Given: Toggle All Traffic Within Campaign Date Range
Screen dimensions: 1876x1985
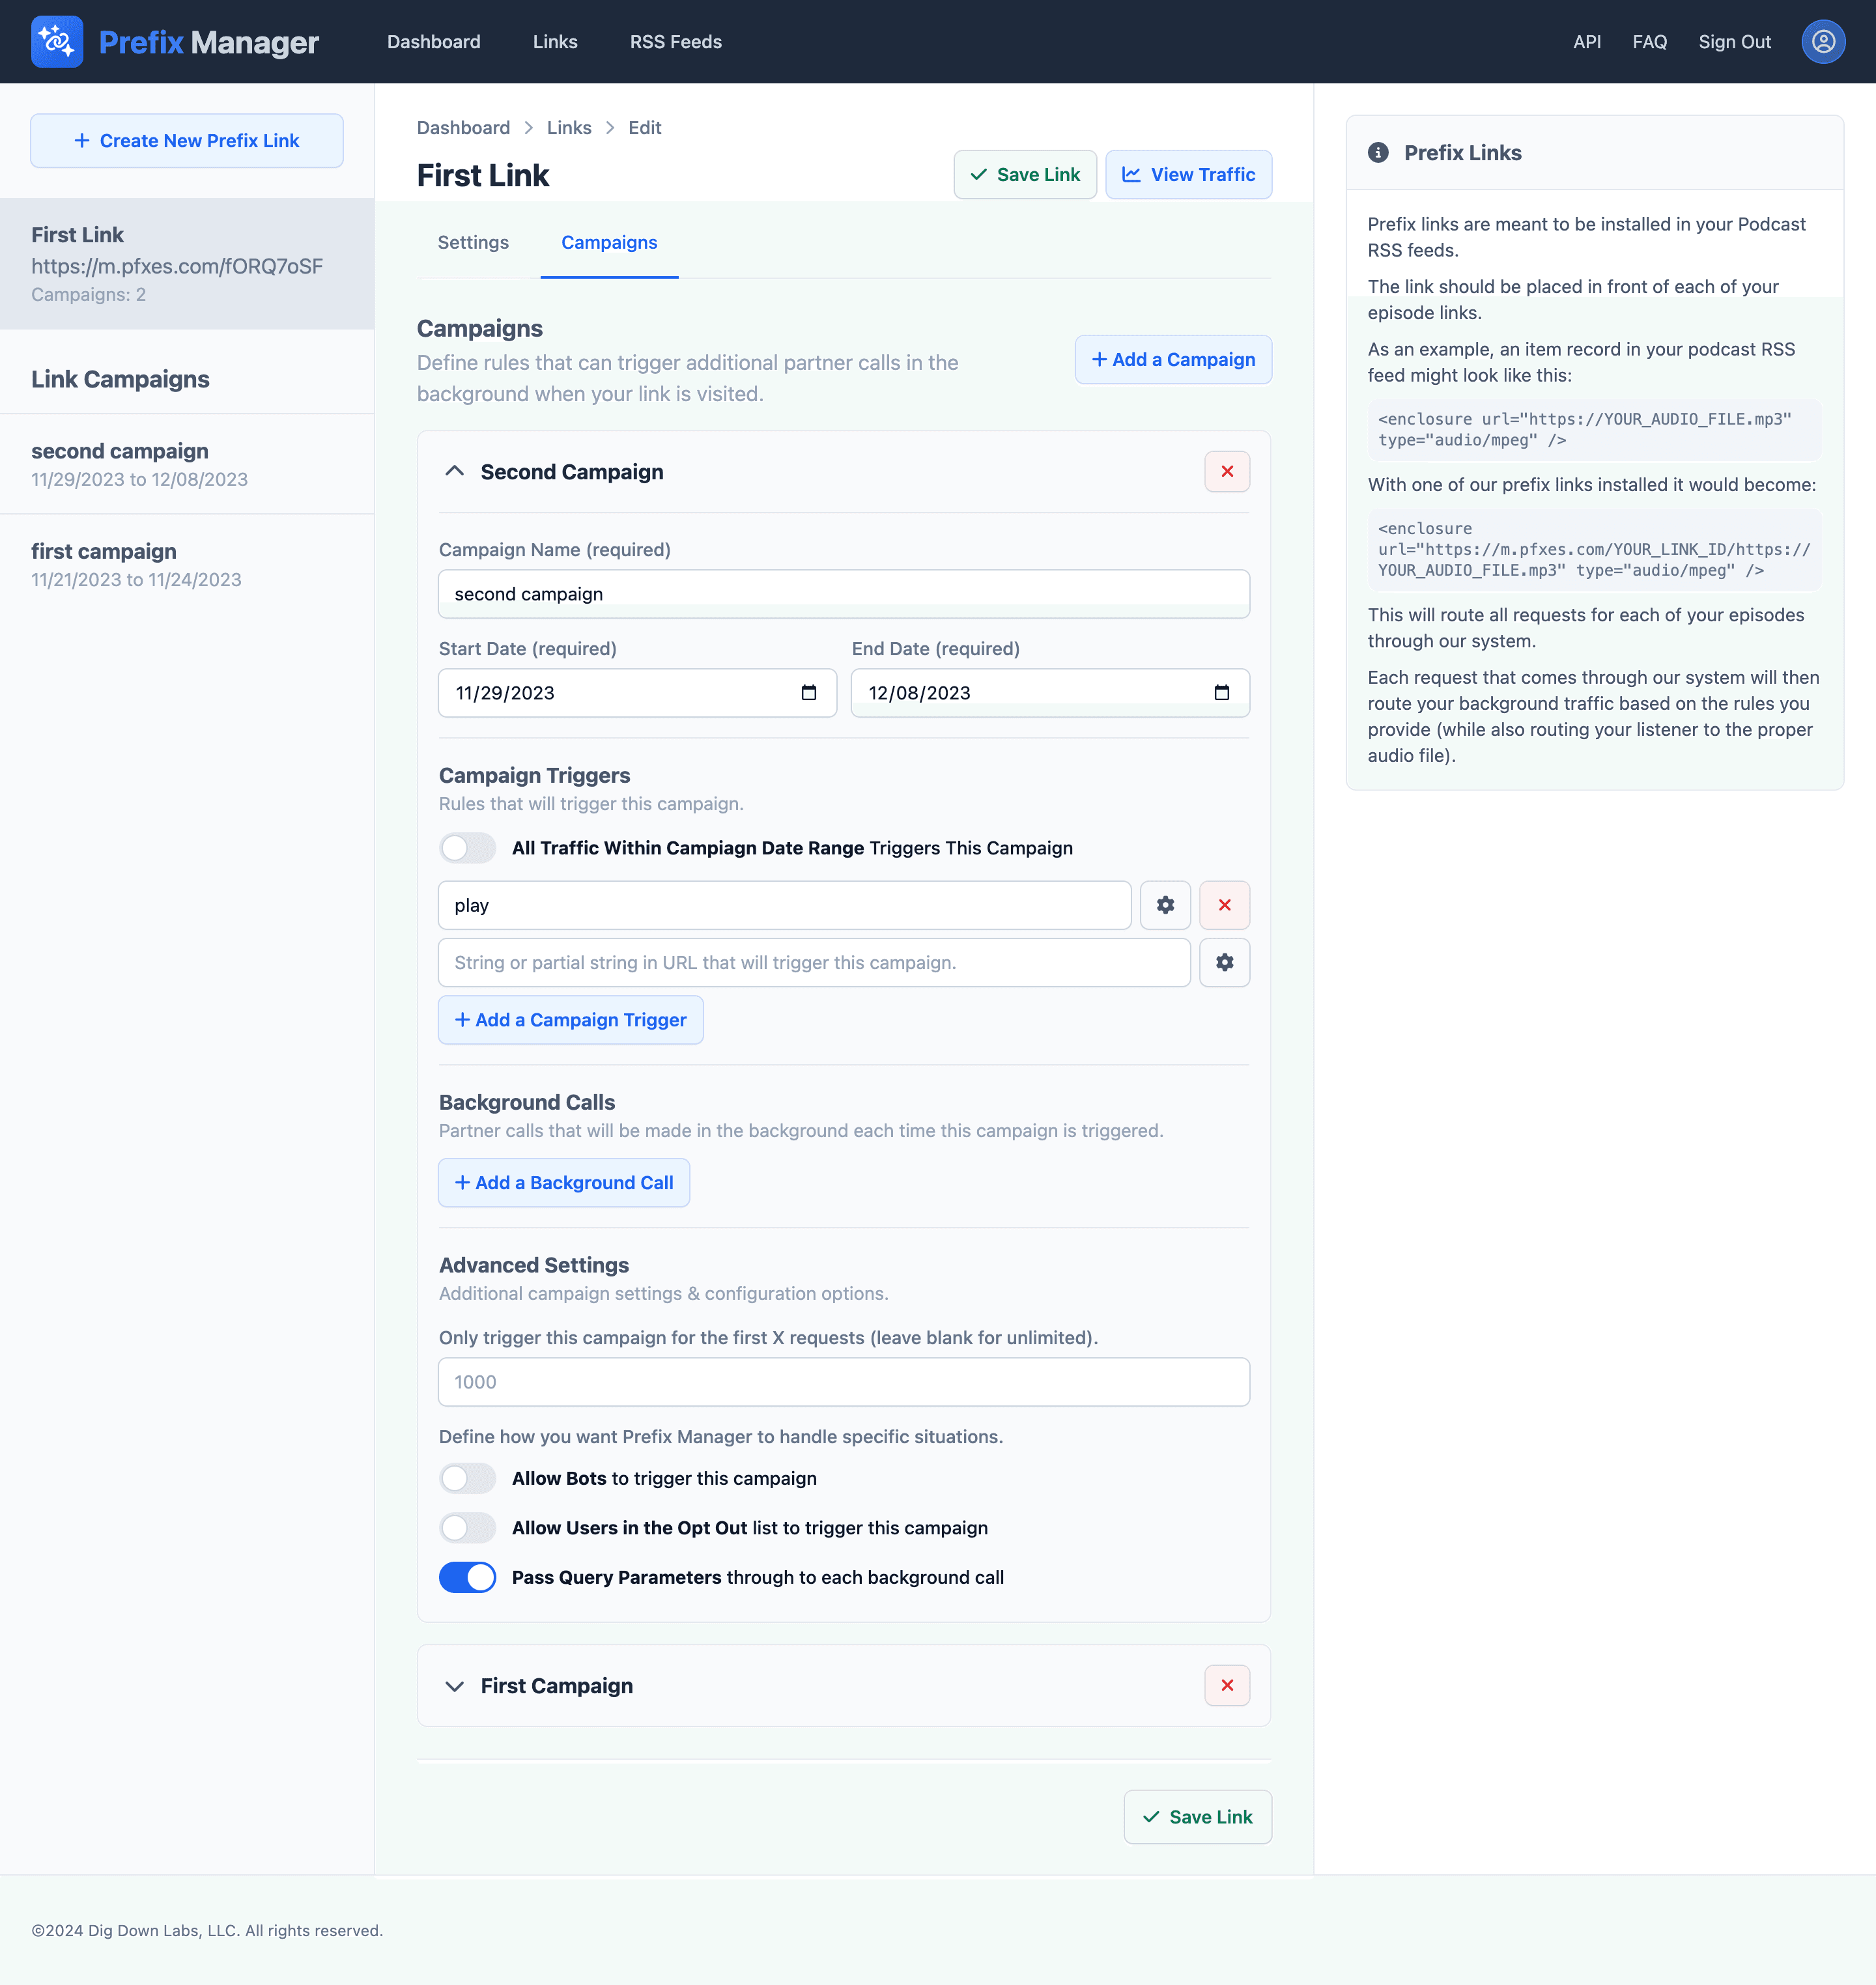Looking at the screenshot, I should [x=467, y=848].
